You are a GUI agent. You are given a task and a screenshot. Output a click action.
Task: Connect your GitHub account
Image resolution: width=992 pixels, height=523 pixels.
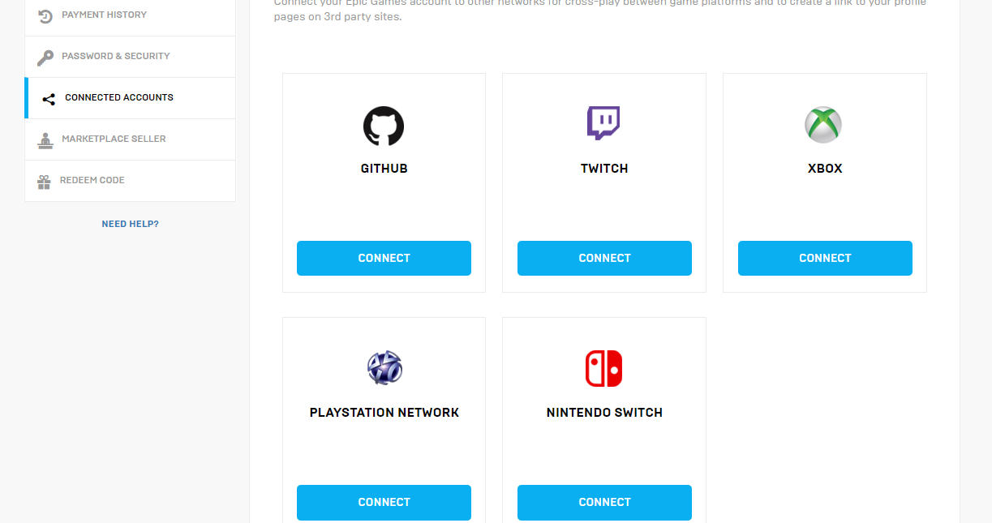pos(384,258)
